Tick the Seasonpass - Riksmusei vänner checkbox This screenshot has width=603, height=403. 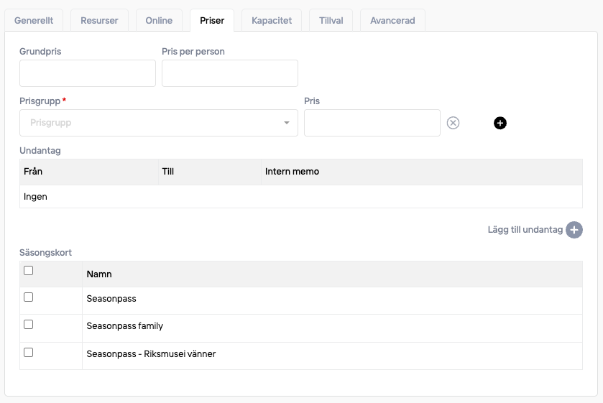coord(29,353)
